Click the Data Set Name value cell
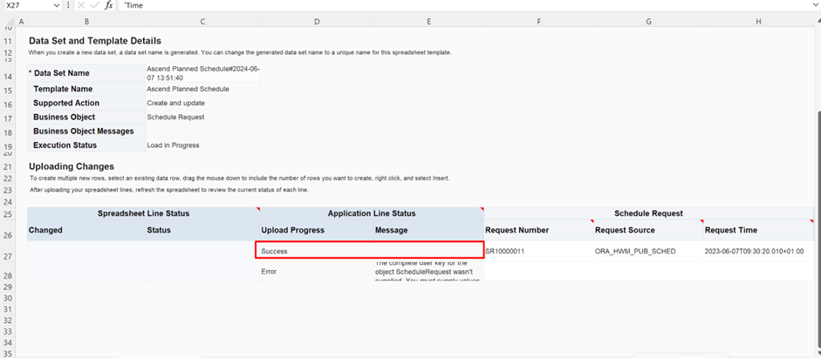The width and height of the screenshot is (821, 358). (202, 73)
